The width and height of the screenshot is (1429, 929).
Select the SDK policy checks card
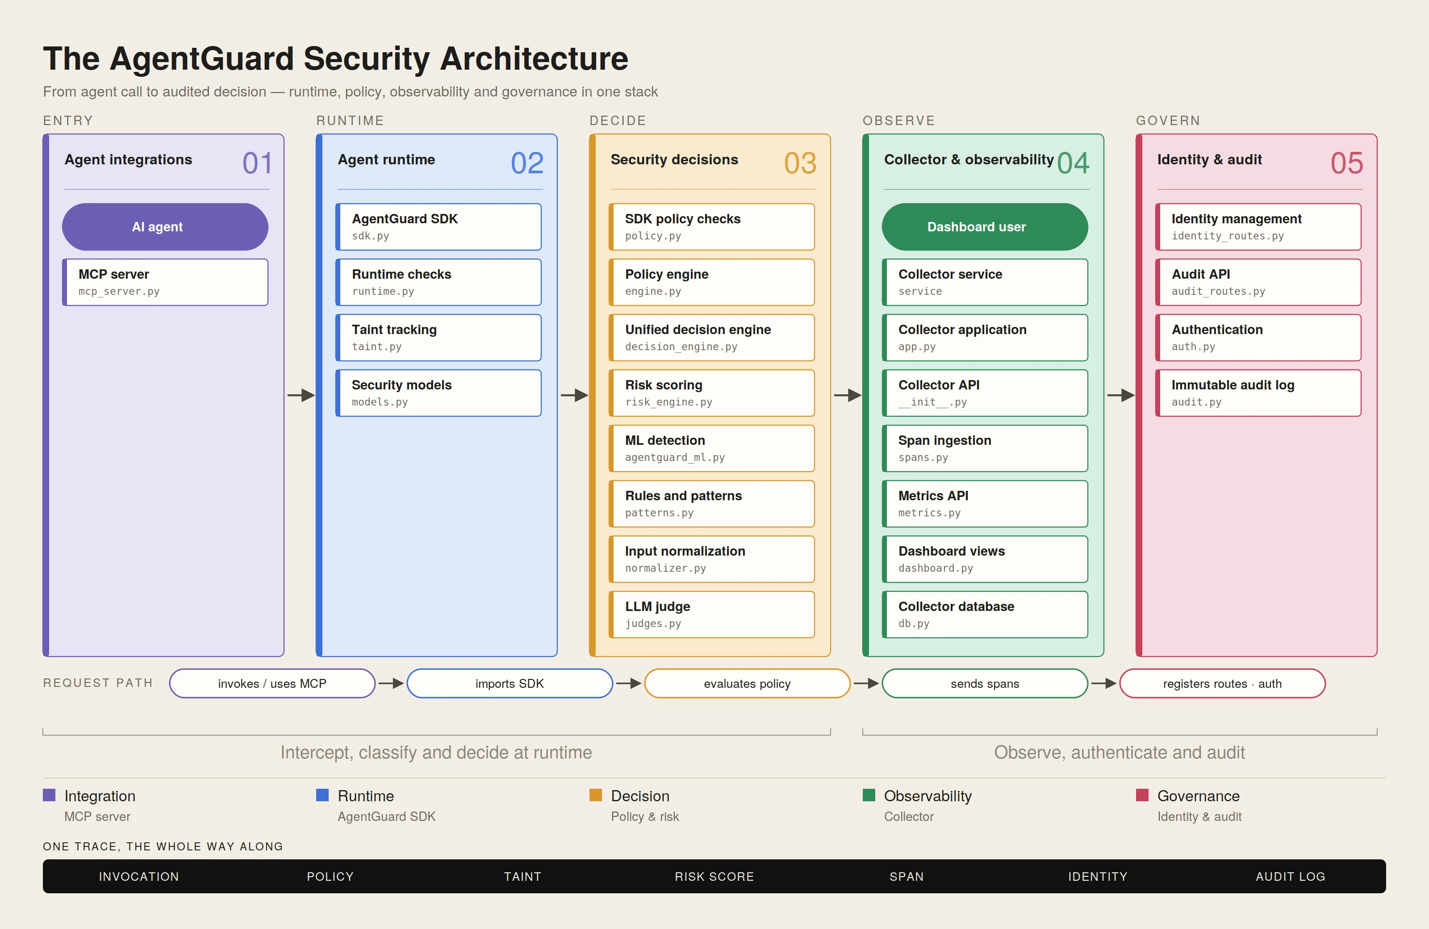[711, 227]
